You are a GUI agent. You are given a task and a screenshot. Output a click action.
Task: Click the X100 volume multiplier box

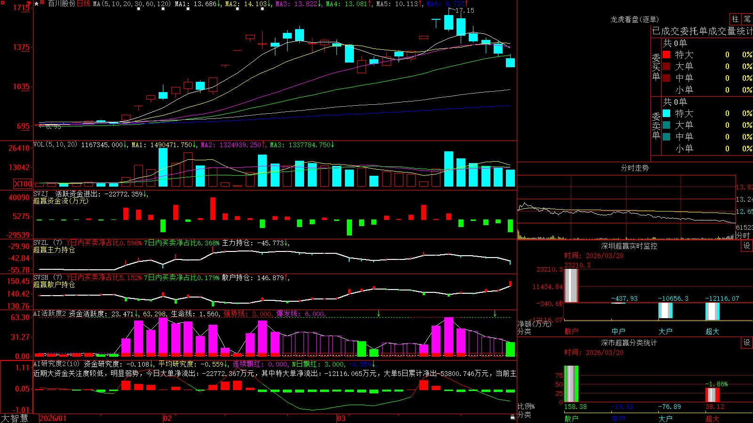pyautogui.click(x=23, y=184)
